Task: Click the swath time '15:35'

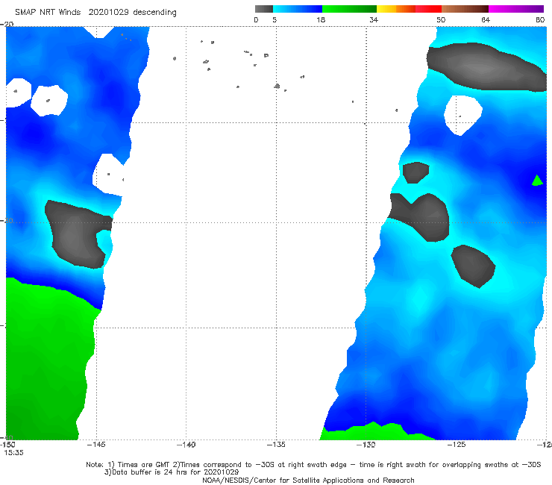Action: 13,453
